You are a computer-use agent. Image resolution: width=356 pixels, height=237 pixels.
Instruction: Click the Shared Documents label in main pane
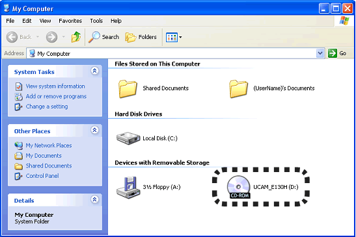pos(166,88)
